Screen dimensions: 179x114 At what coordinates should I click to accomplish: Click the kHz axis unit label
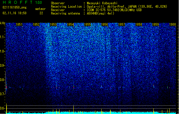tap(3, 23)
